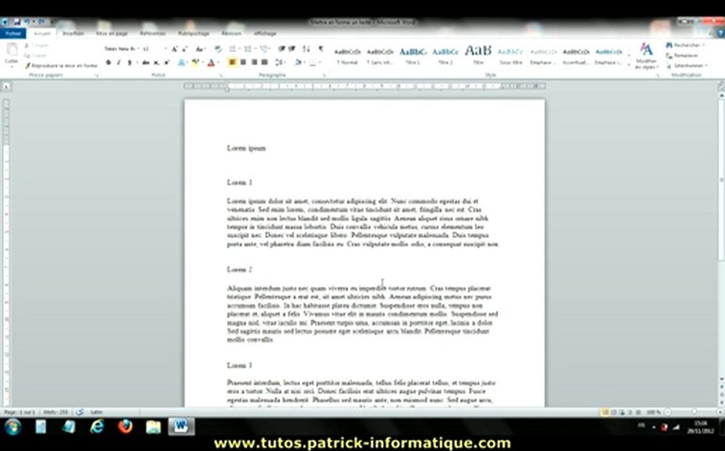Viewport: 725px width, 451px height.
Task: Switch to the Insertion tab
Action: pos(73,33)
